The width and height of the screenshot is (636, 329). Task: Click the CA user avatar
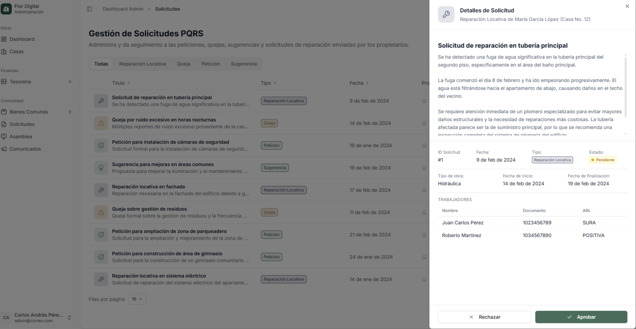point(6,318)
